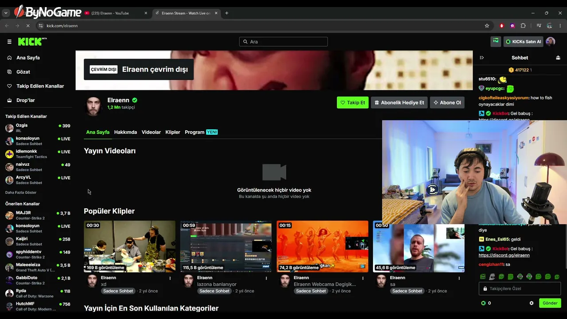This screenshot has height=319, width=567.
Task: Play the 'xd' clip thumbnail
Action: click(x=129, y=246)
